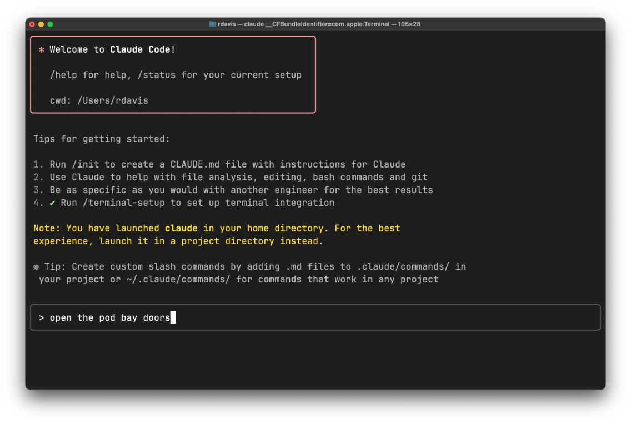Image resolution: width=631 pixels, height=424 pixels.
Task: Click the green zoom window button
Action: [51, 24]
